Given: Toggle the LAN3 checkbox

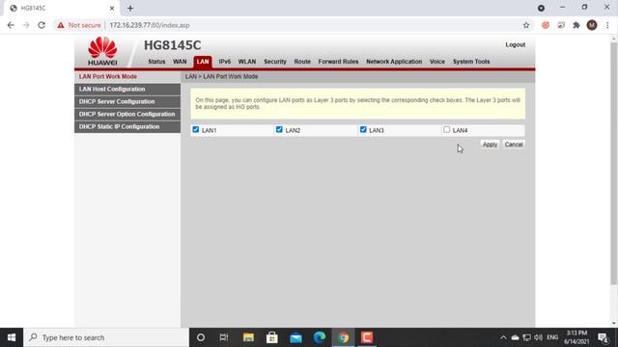Looking at the screenshot, I should tap(363, 129).
